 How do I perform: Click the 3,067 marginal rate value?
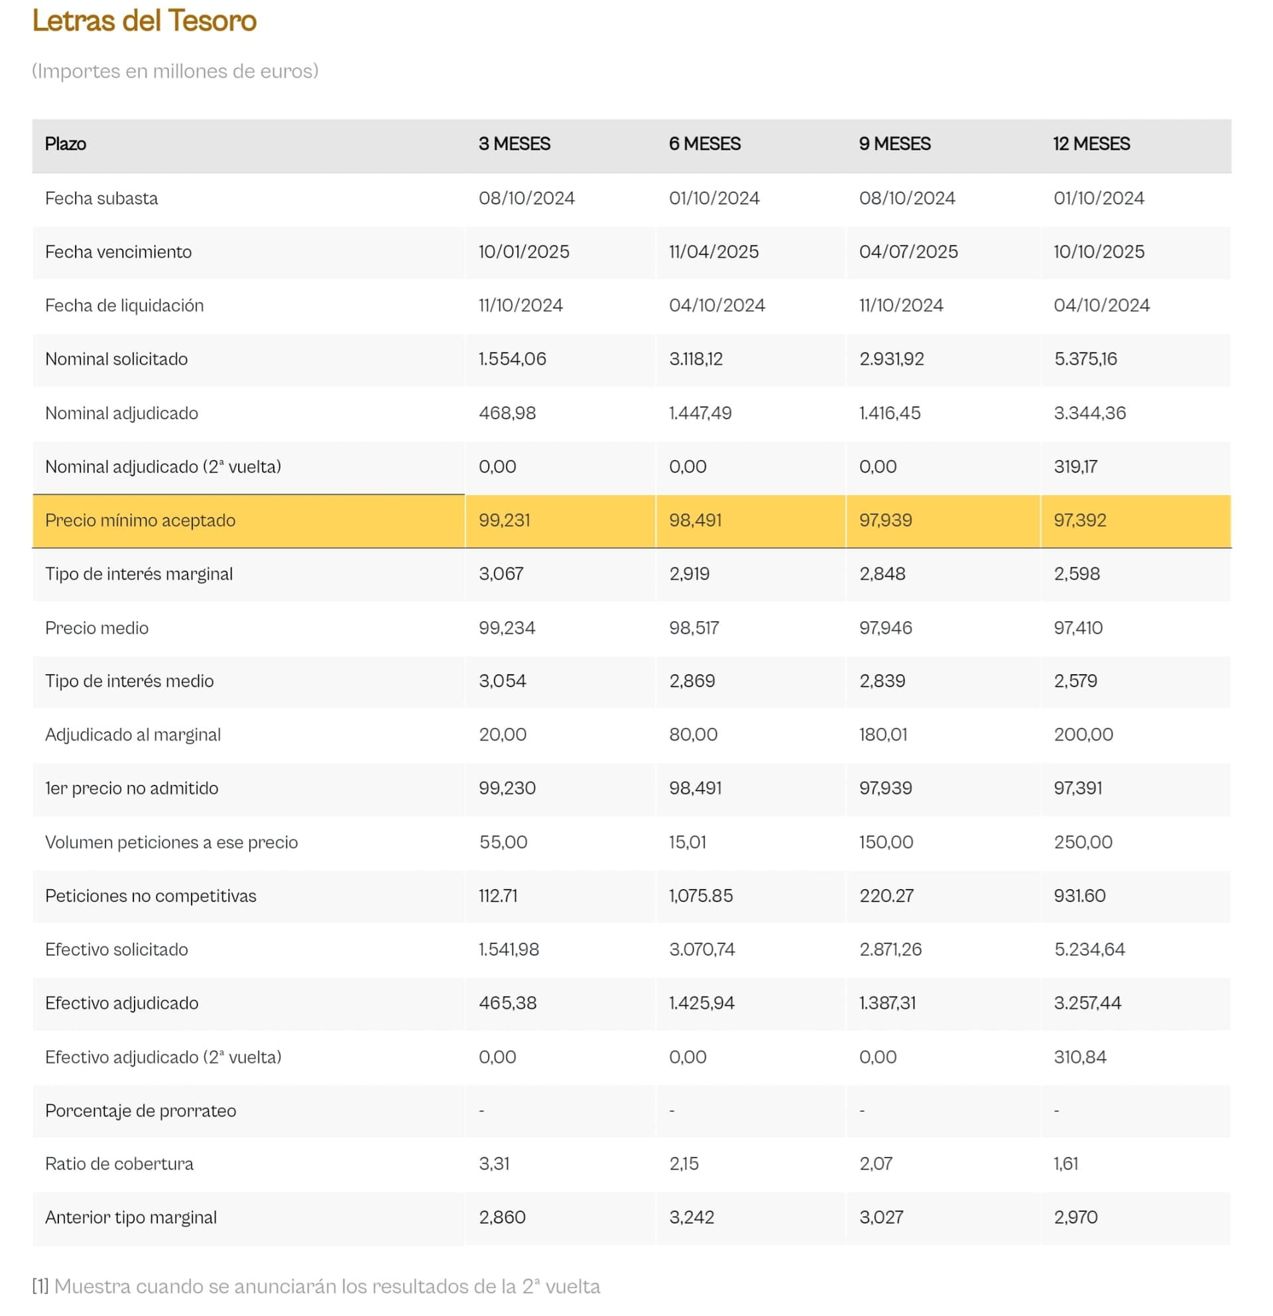501,574
